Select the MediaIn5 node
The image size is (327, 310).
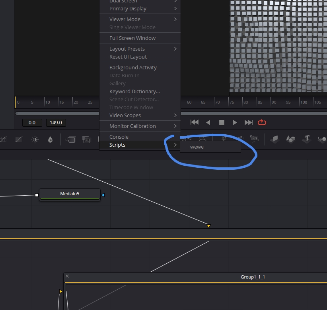pos(70,195)
